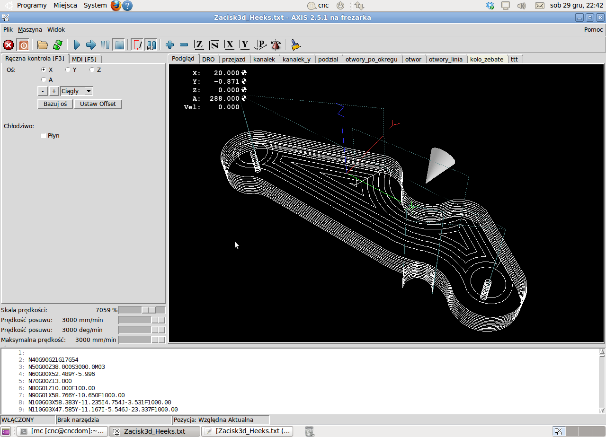Select X axis radio button
This screenshot has height=437, width=606.
point(44,70)
